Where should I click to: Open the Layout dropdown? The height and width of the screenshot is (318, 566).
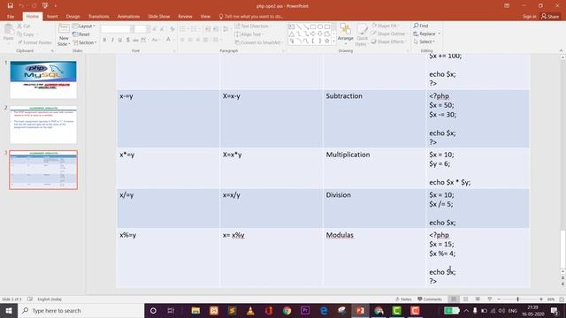[x=84, y=26]
